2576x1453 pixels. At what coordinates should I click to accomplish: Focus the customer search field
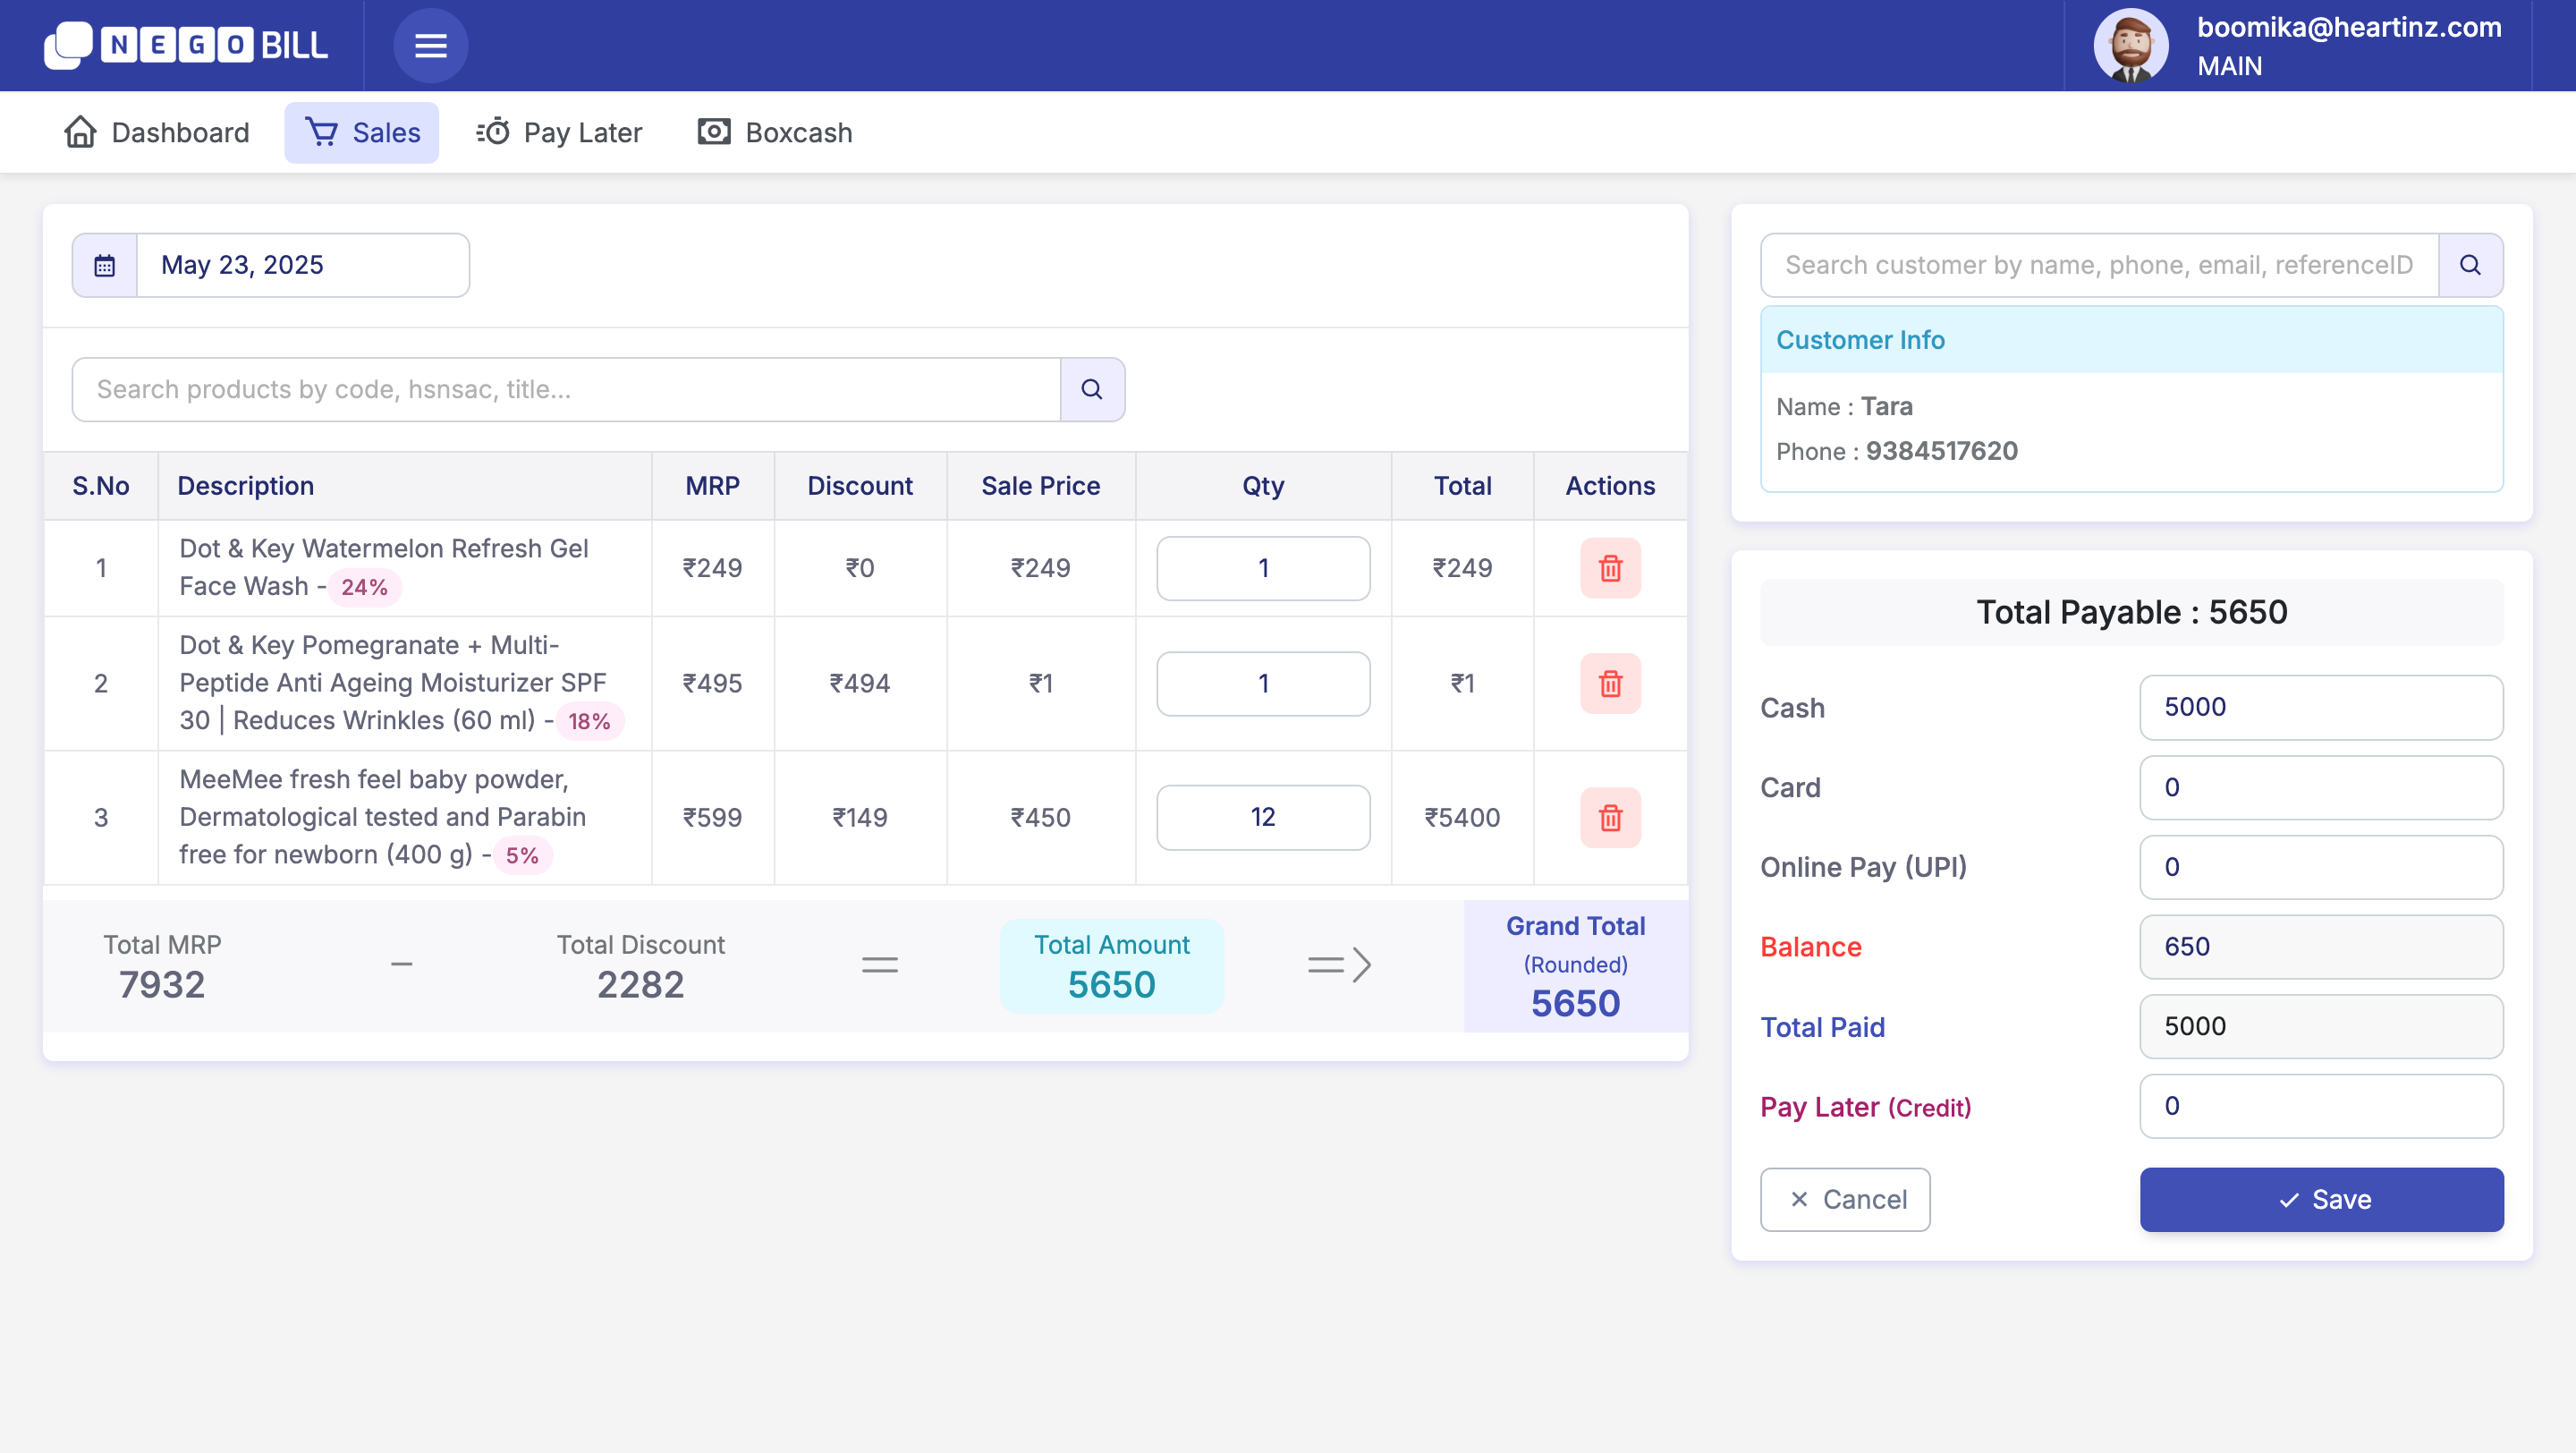point(2099,265)
